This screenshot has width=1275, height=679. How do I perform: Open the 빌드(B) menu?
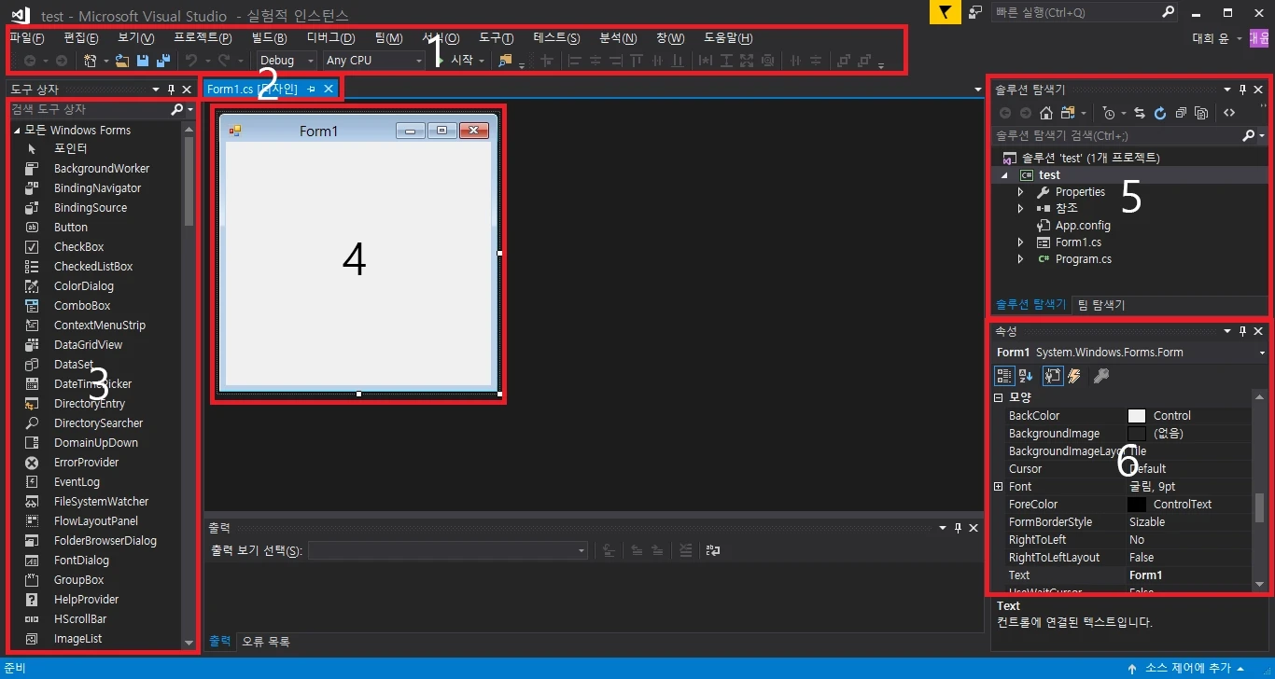pos(269,38)
